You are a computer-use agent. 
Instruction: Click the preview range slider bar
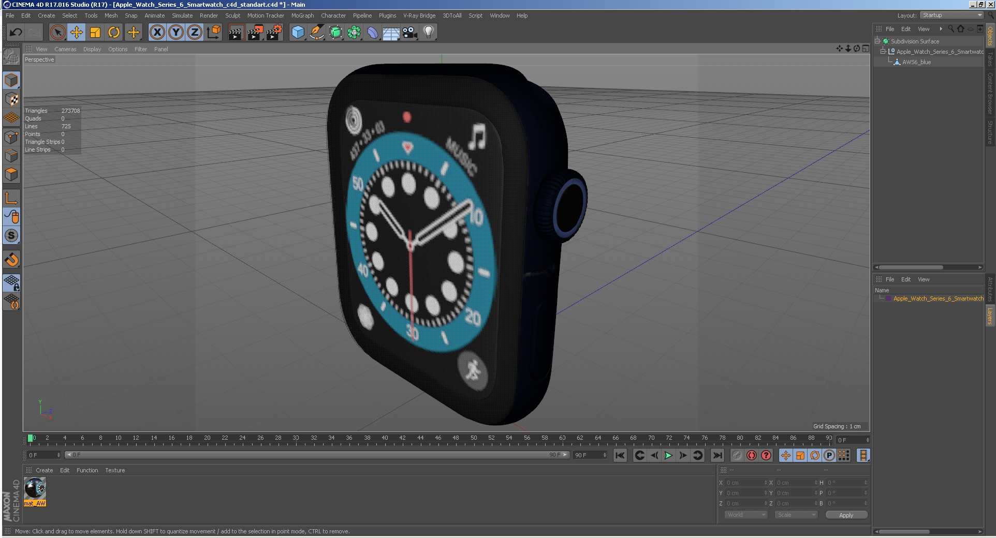(x=317, y=455)
